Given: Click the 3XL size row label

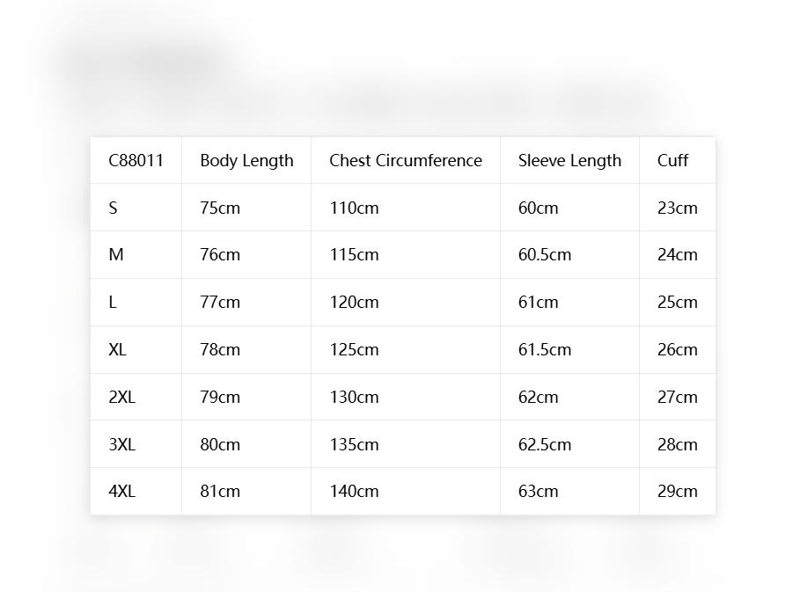Looking at the screenshot, I should tap(136, 444).
